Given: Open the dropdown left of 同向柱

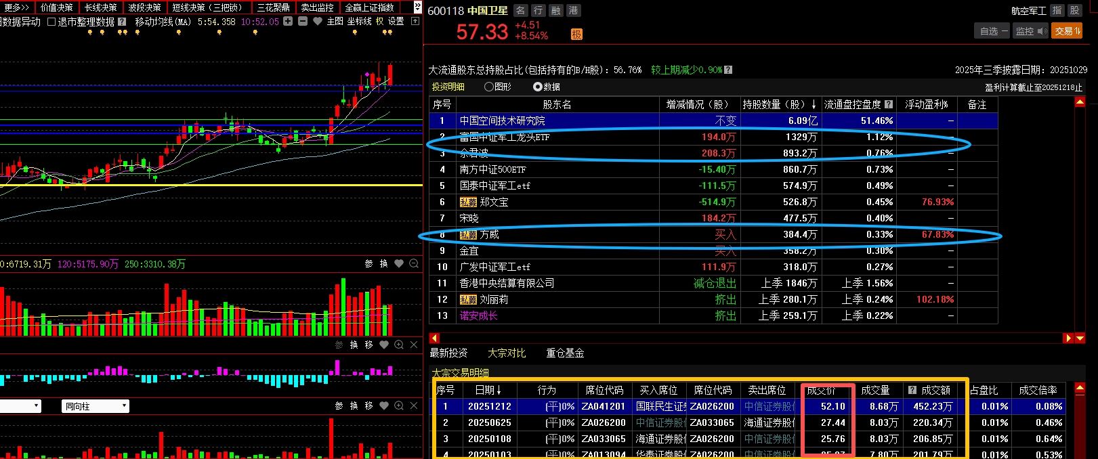Looking at the screenshot, I should tap(20, 406).
